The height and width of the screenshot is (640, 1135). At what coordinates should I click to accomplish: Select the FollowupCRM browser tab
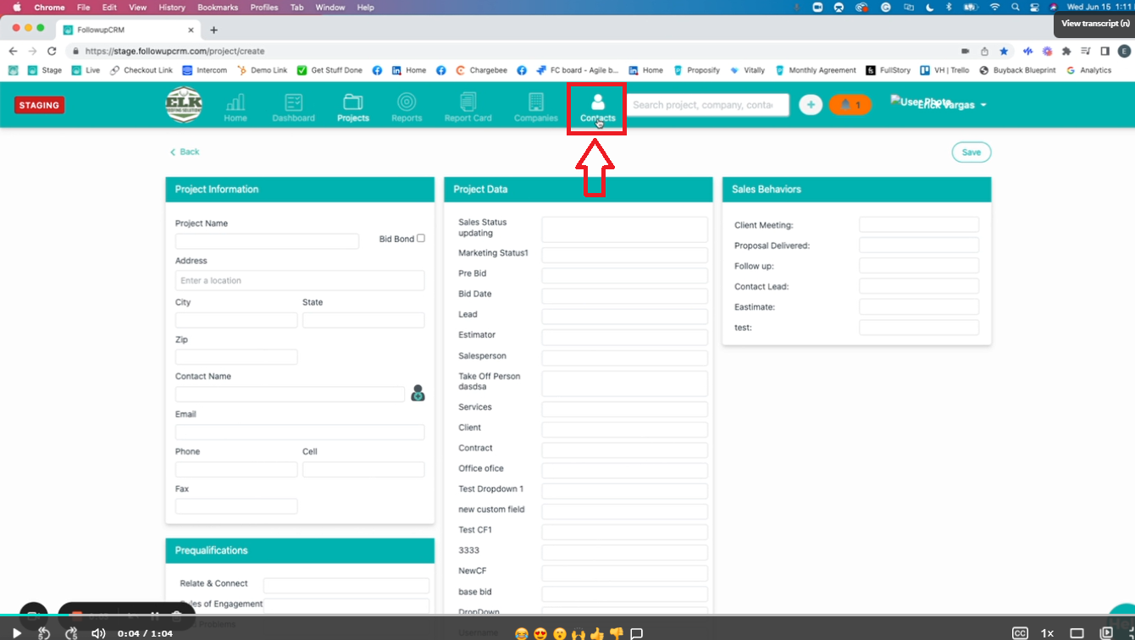click(127, 29)
